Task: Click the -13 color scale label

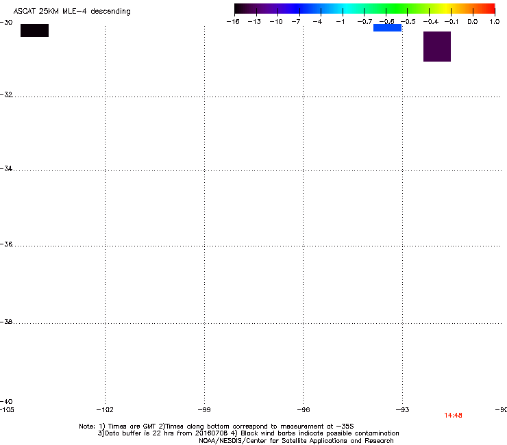Action: click(x=254, y=22)
